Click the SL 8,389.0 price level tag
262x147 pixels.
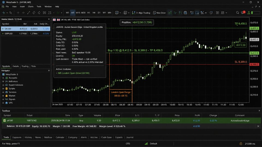click(x=254, y=64)
